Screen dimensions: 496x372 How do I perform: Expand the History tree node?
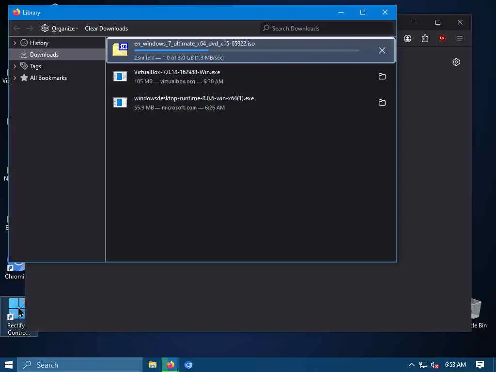(15, 43)
